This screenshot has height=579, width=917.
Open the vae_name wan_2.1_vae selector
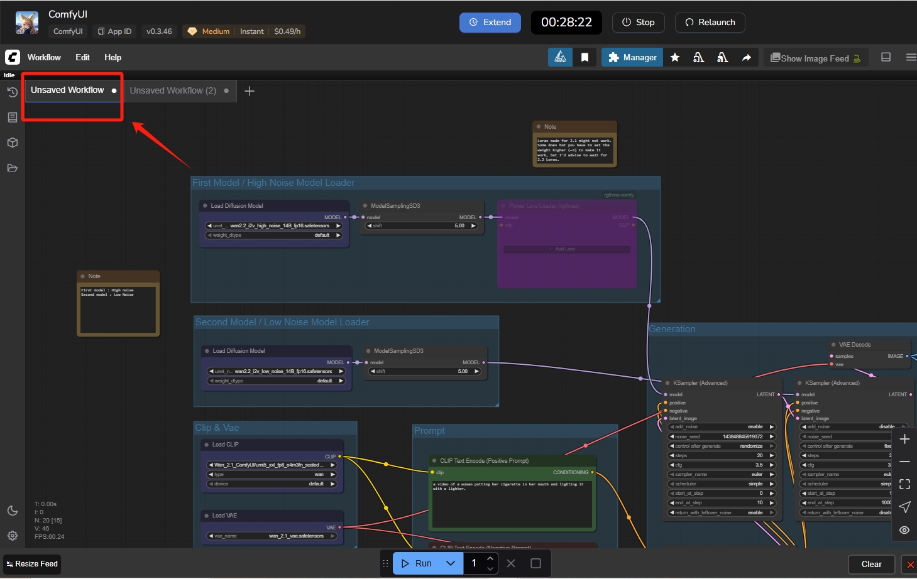pyautogui.click(x=272, y=536)
